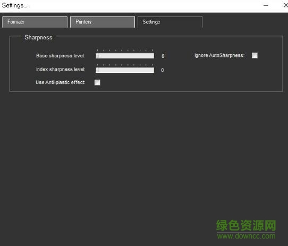Toggle the Use Anti-plastic effect checkbox
The width and height of the screenshot is (288, 246).
pyautogui.click(x=97, y=82)
